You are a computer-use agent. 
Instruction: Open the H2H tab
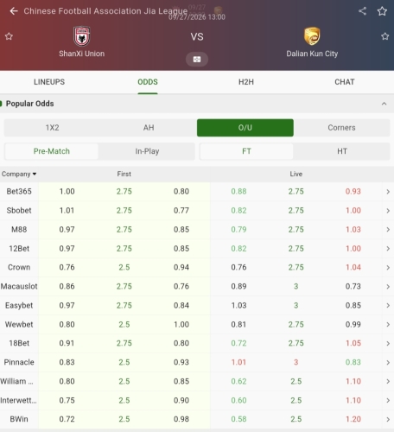point(246,82)
